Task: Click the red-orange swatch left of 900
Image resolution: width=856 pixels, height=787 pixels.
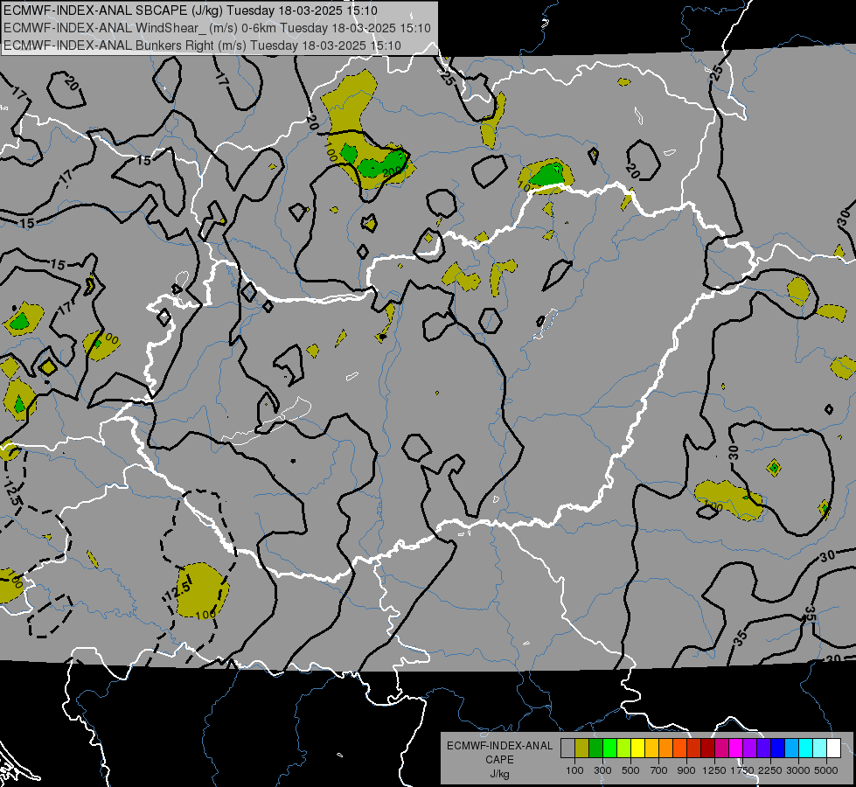Action: click(x=679, y=748)
